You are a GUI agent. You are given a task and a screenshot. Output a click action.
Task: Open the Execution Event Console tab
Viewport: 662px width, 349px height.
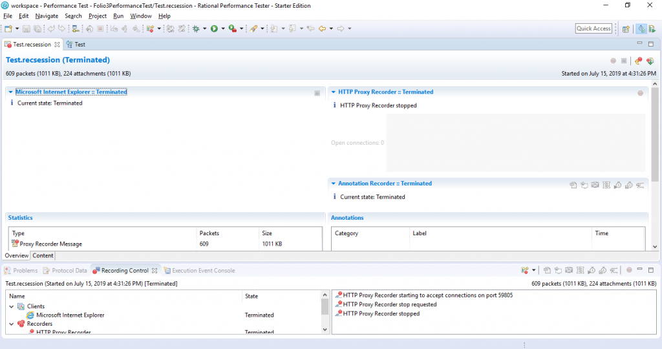click(x=199, y=271)
